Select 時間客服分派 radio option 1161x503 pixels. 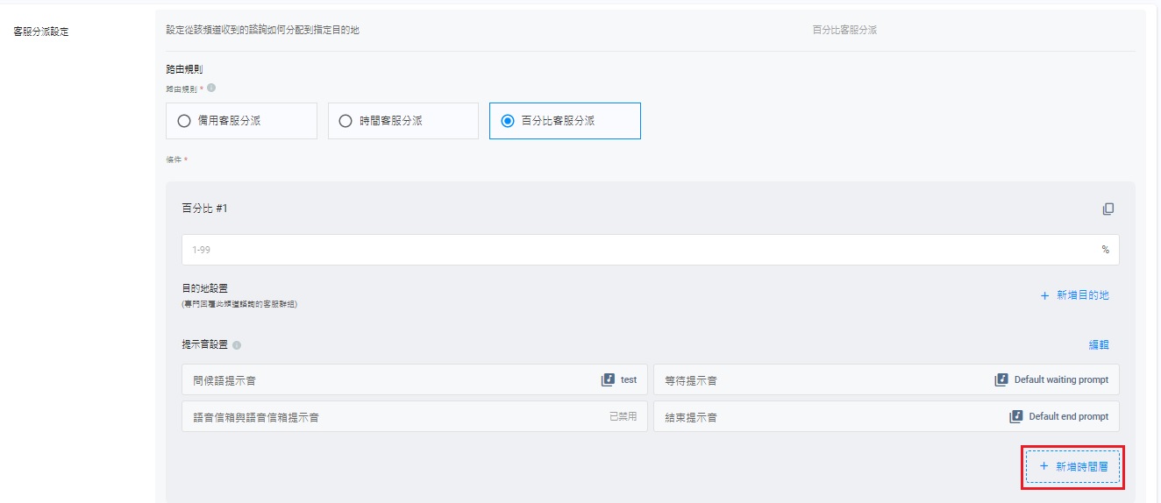coord(403,121)
